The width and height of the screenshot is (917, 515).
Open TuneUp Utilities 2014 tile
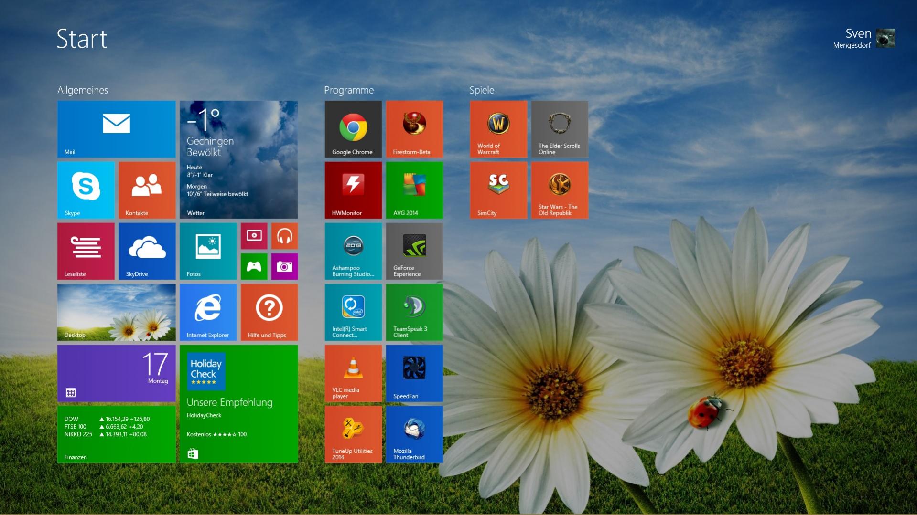(353, 434)
